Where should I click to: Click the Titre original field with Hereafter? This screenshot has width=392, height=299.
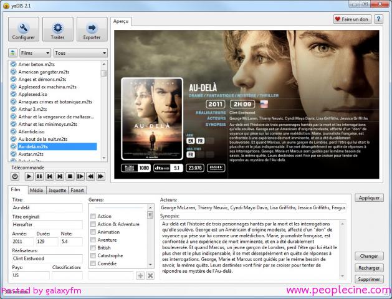pyautogui.click(x=47, y=225)
